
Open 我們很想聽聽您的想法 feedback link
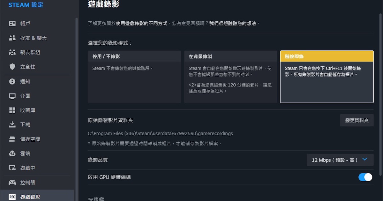click(x=233, y=24)
